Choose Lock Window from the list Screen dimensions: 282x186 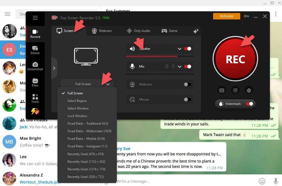click(87, 116)
